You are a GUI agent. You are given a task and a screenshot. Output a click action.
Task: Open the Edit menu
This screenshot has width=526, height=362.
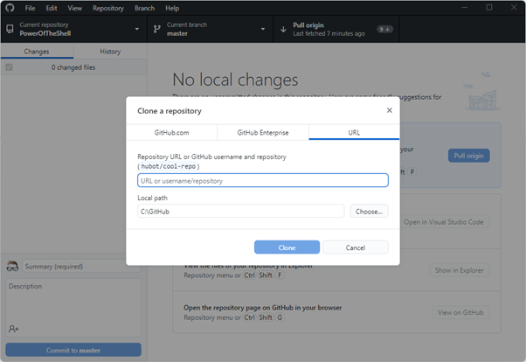click(x=52, y=8)
